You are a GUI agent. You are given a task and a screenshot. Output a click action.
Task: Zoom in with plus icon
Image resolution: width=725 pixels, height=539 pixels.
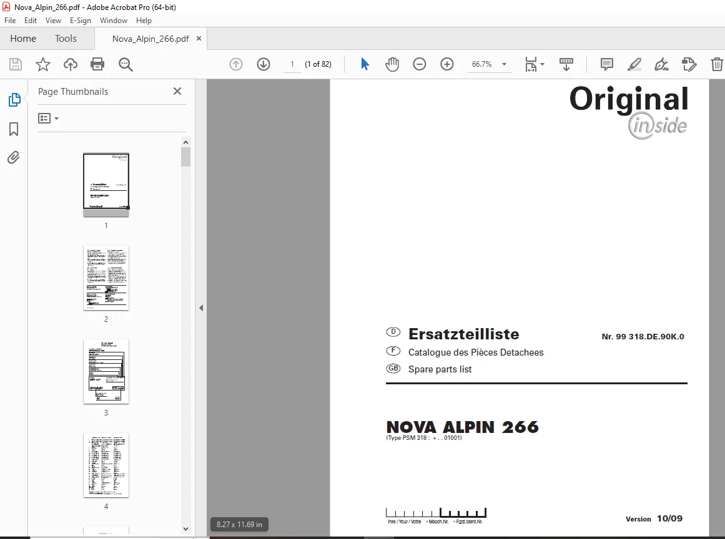446,64
